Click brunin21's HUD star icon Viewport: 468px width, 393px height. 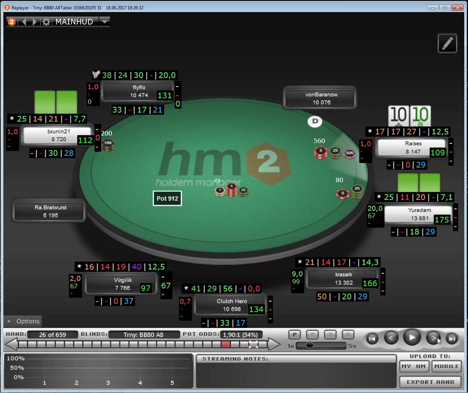pos(12,119)
